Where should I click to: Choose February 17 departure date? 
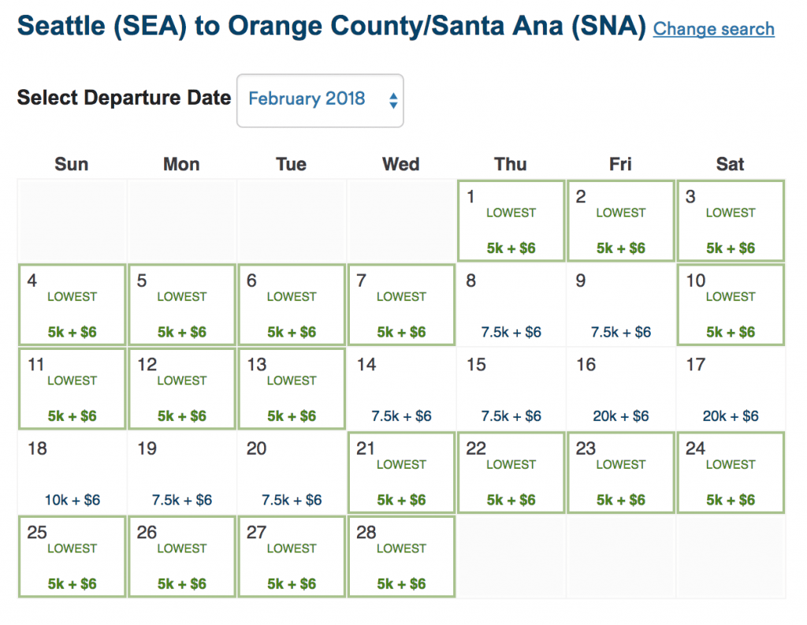730,389
